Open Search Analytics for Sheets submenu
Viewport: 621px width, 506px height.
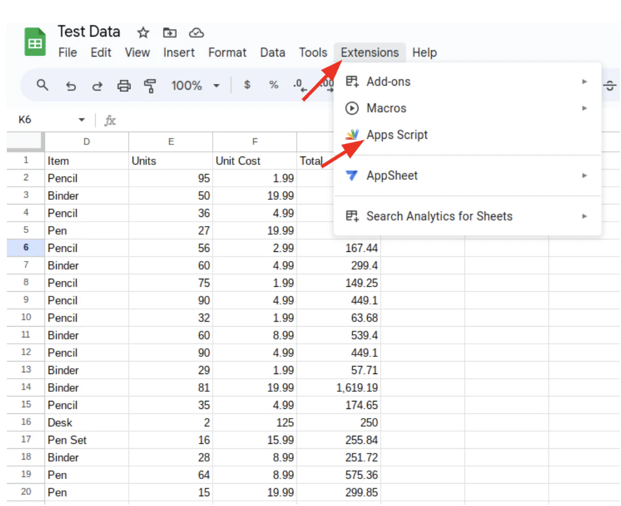coord(468,216)
